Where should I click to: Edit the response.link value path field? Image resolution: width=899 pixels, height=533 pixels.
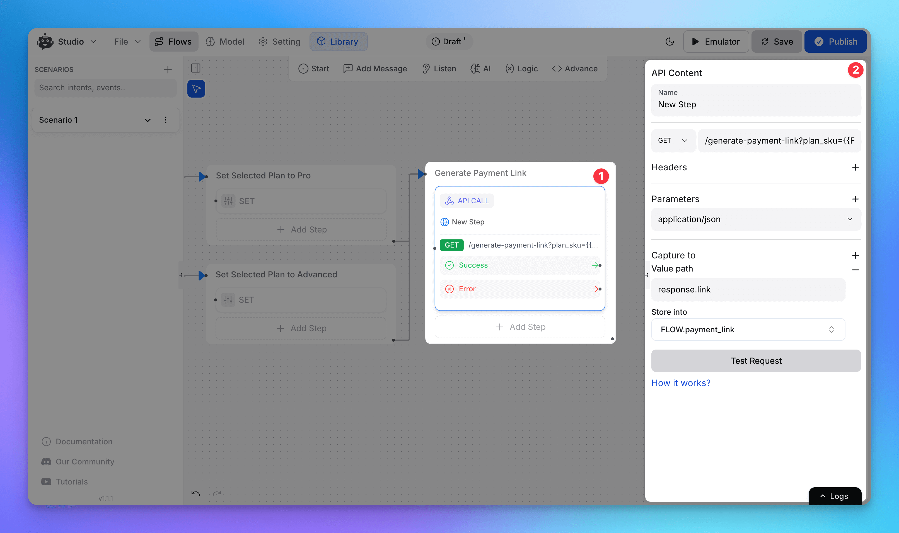click(748, 289)
